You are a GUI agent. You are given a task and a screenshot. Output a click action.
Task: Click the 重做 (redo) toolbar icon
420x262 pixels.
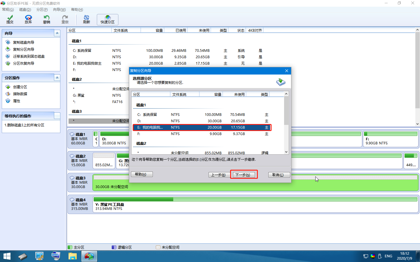65,20
